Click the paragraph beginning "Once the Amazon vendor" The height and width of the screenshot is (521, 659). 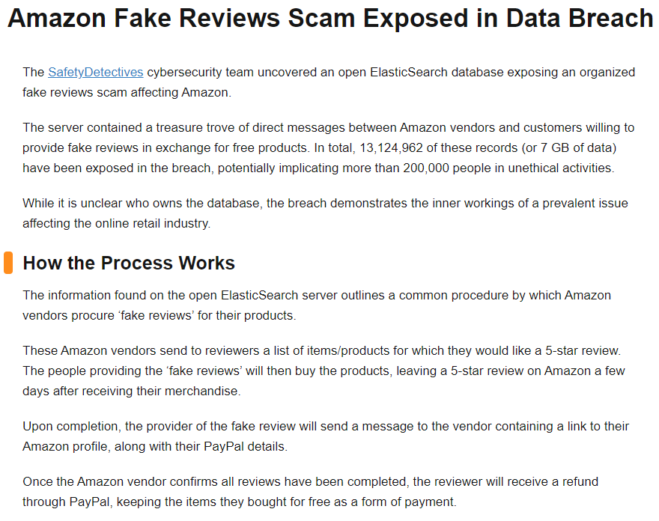pyautogui.click(x=310, y=491)
